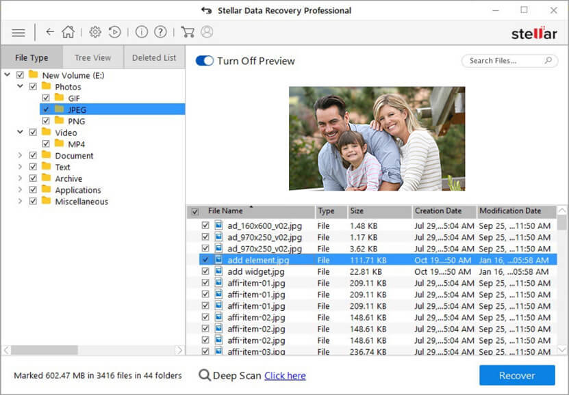Image resolution: width=569 pixels, height=395 pixels.
Task: Click the user account icon
Action: (x=207, y=32)
